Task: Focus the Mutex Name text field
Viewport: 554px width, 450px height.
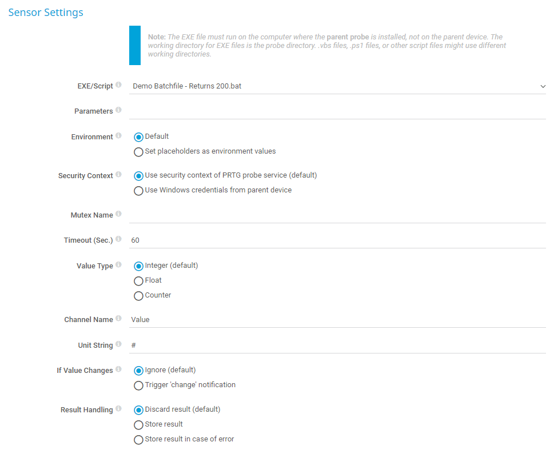Action: (x=337, y=215)
